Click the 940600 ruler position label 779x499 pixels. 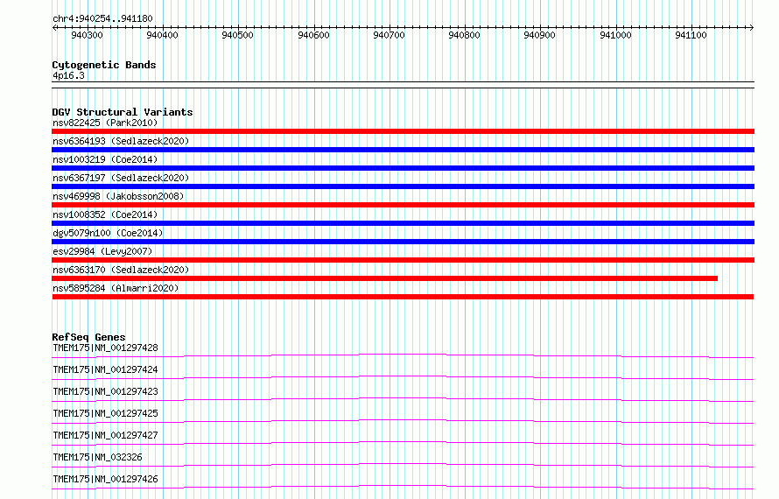click(x=313, y=35)
